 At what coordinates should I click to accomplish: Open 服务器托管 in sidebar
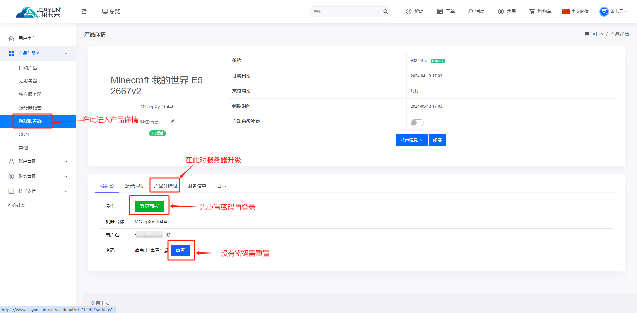(x=30, y=108)
